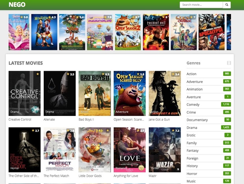Click The Perfect Match title link
The height and width of the screenshot is (184, 244).
coord(56,176)
